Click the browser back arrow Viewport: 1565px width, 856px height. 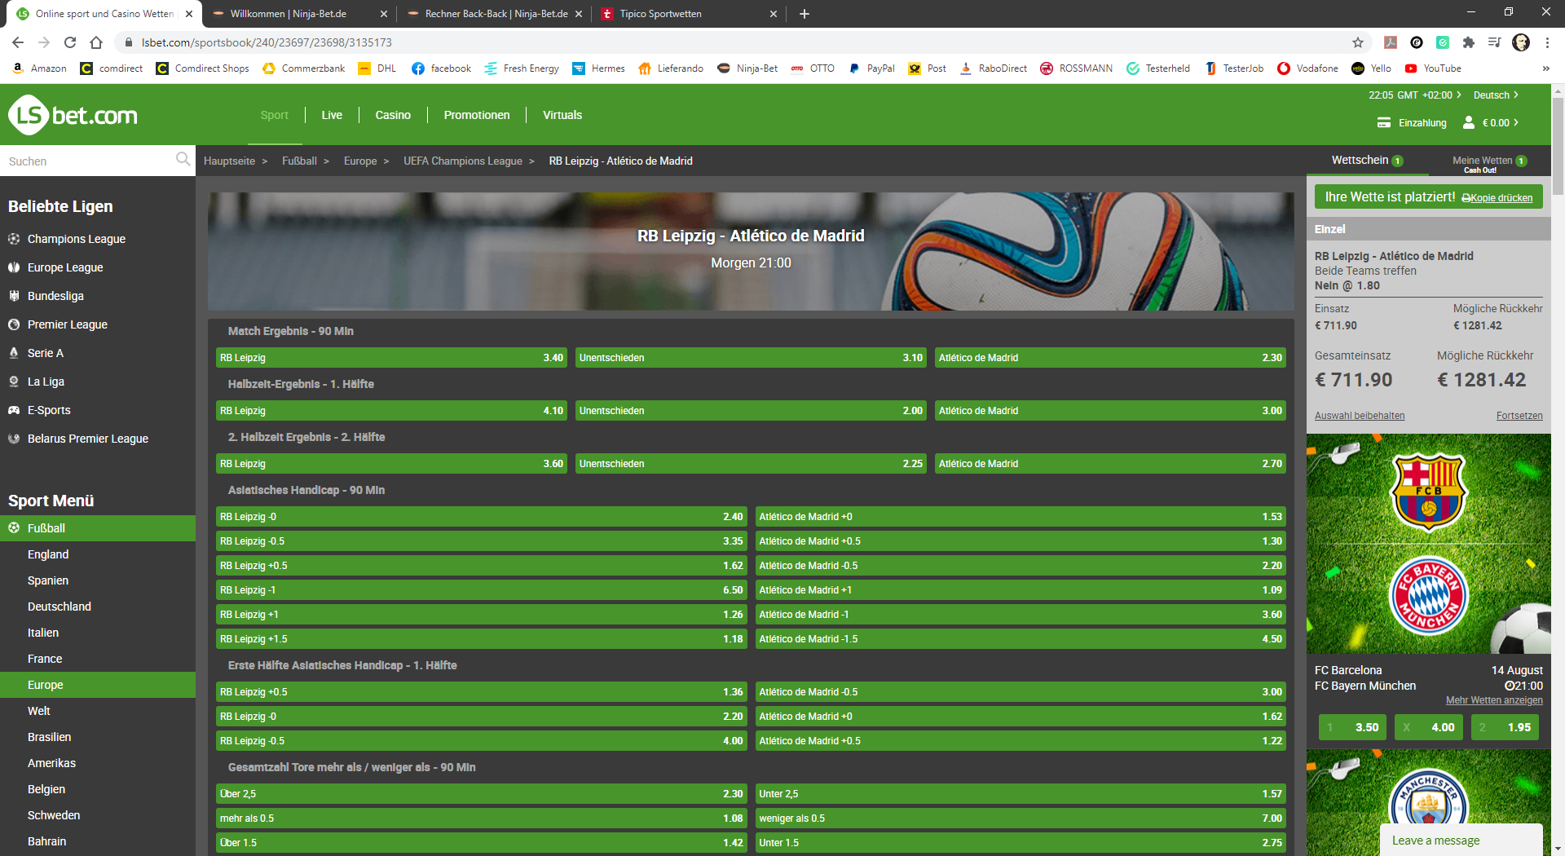pyautogui.click(x=18, y=42)
